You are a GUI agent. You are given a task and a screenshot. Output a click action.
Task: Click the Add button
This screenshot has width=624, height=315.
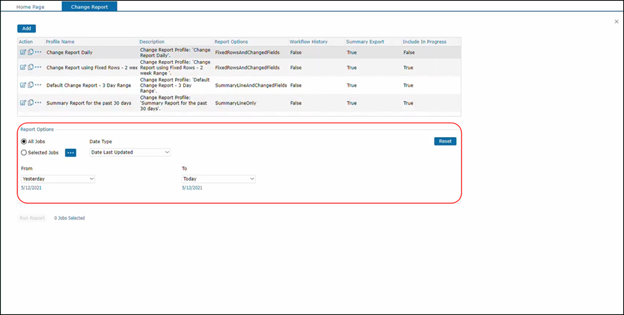click(26, 28)
